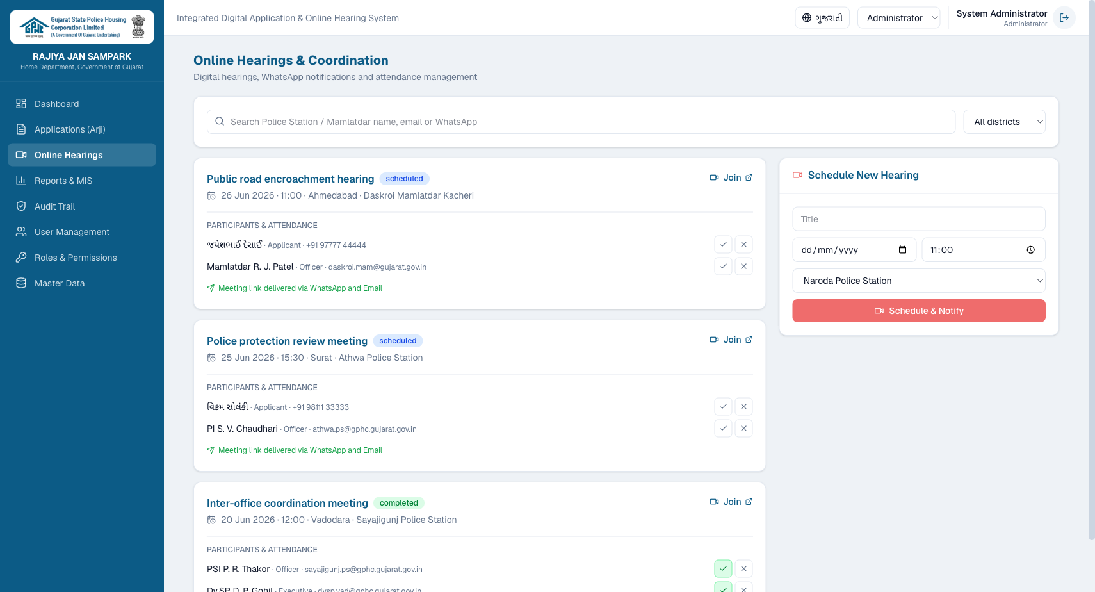Click the scheduled badge on Police protection review meeting

pos(398,341)
